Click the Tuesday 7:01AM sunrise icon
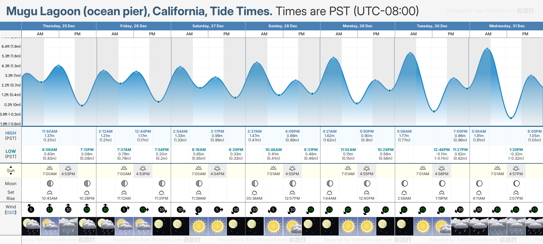The height and width of the screenshot is (244, 543). 423,168
